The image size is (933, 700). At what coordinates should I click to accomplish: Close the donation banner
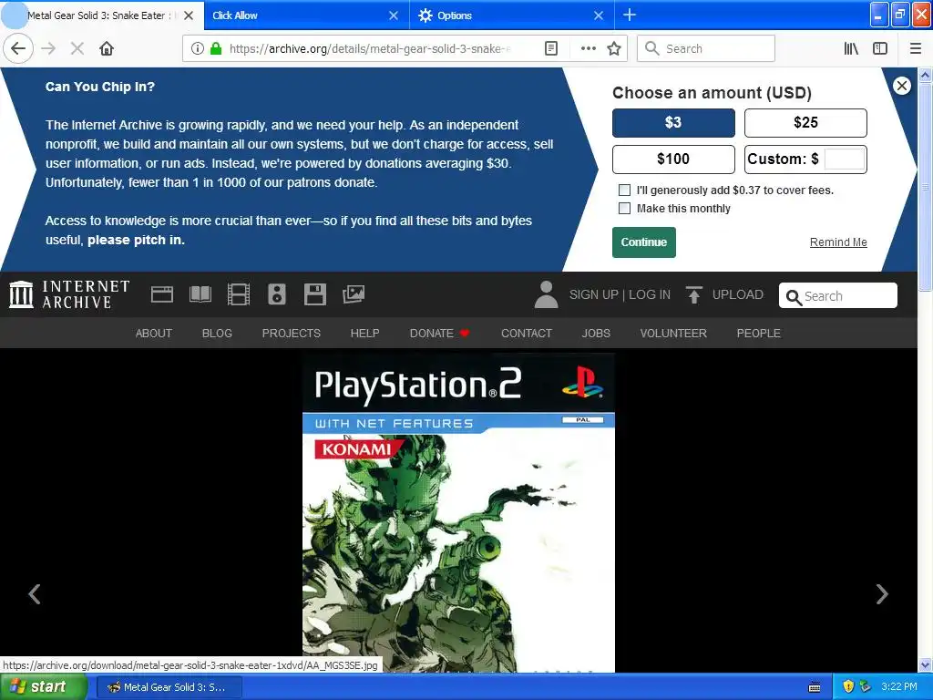click(902, 86)
